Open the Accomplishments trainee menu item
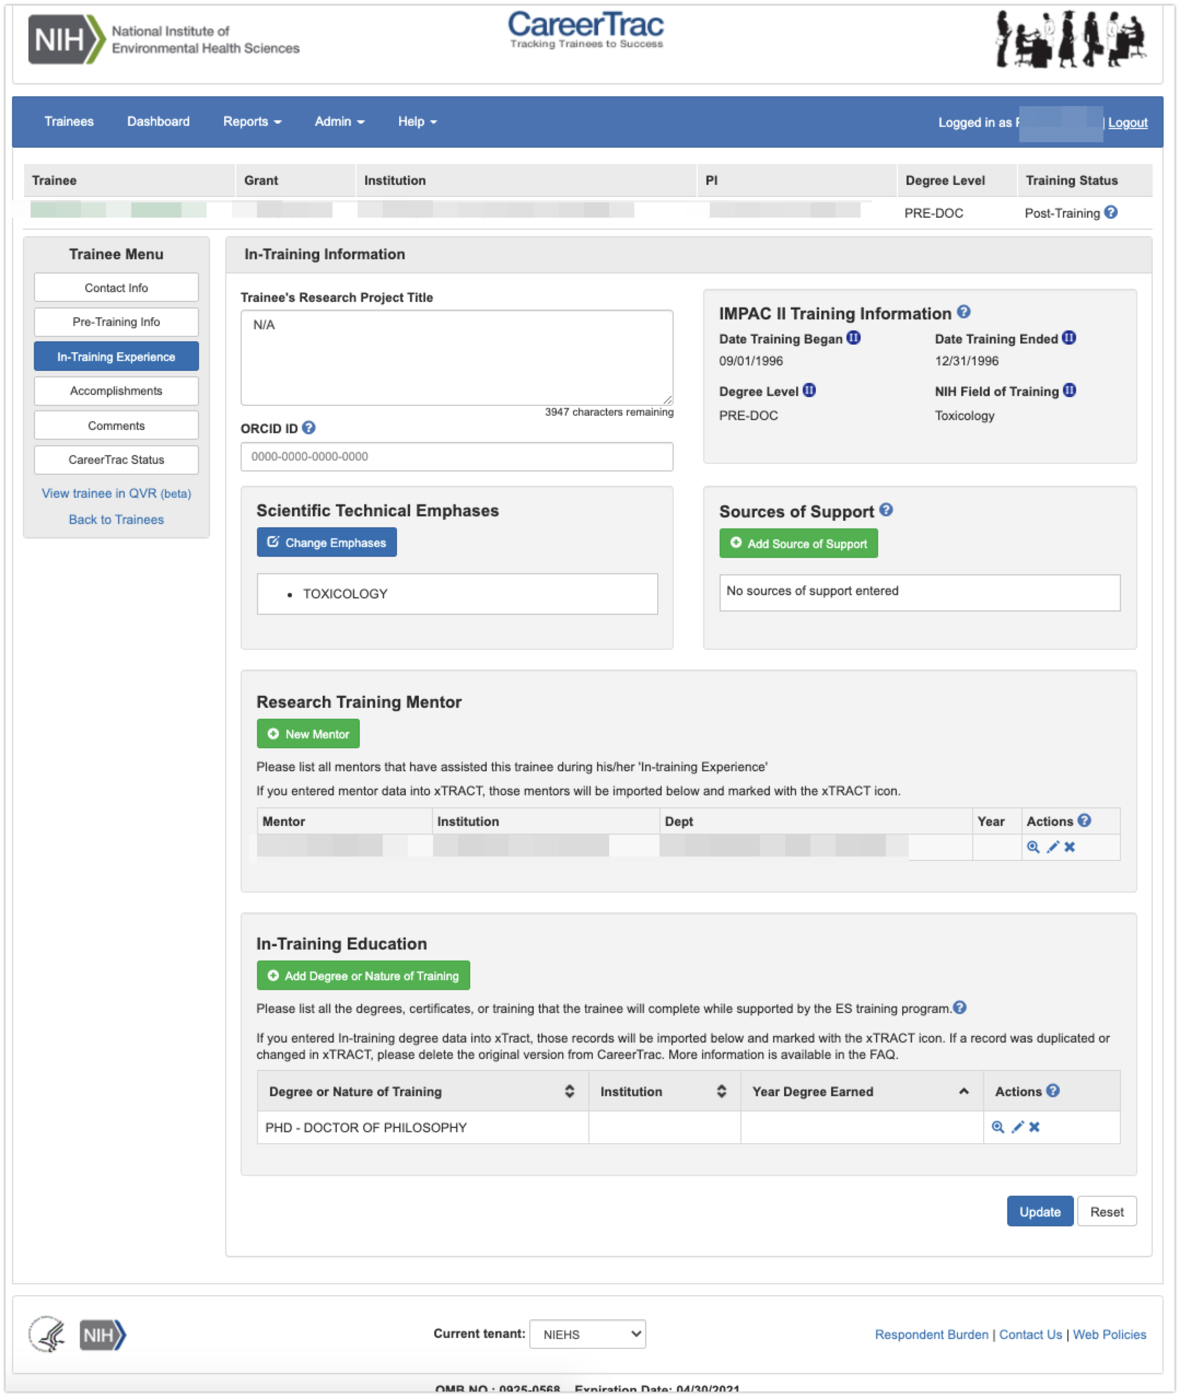Viewport: 1180px width, 1397px height. coord(116,391)
